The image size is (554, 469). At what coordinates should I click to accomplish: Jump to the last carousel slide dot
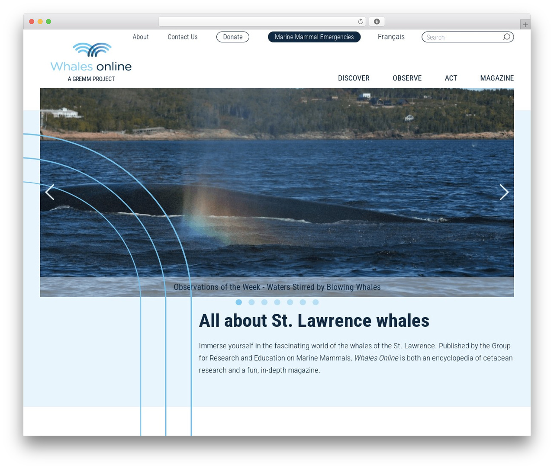pos(316,302)
